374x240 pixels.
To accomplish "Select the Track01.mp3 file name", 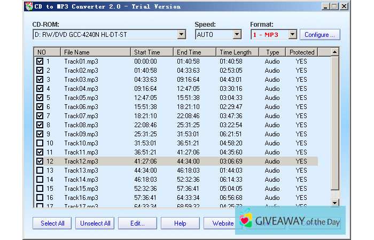I will tap(81, 61).
